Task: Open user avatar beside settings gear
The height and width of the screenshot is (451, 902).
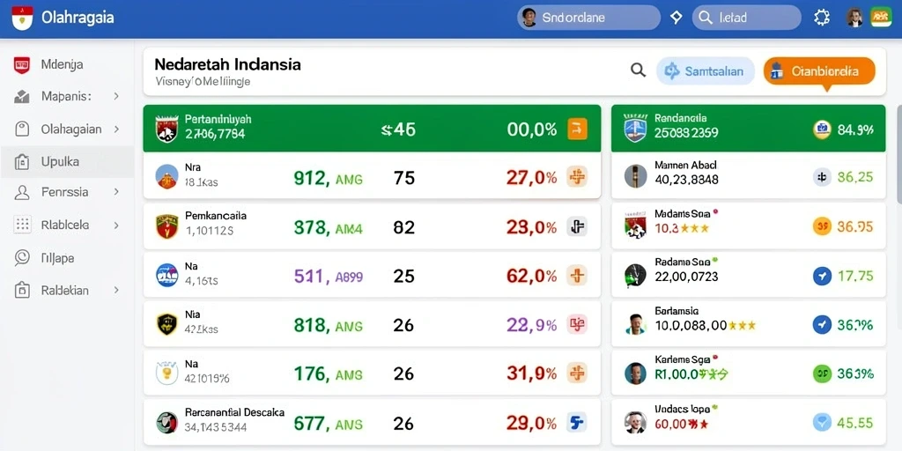Action: pos(854,18)
